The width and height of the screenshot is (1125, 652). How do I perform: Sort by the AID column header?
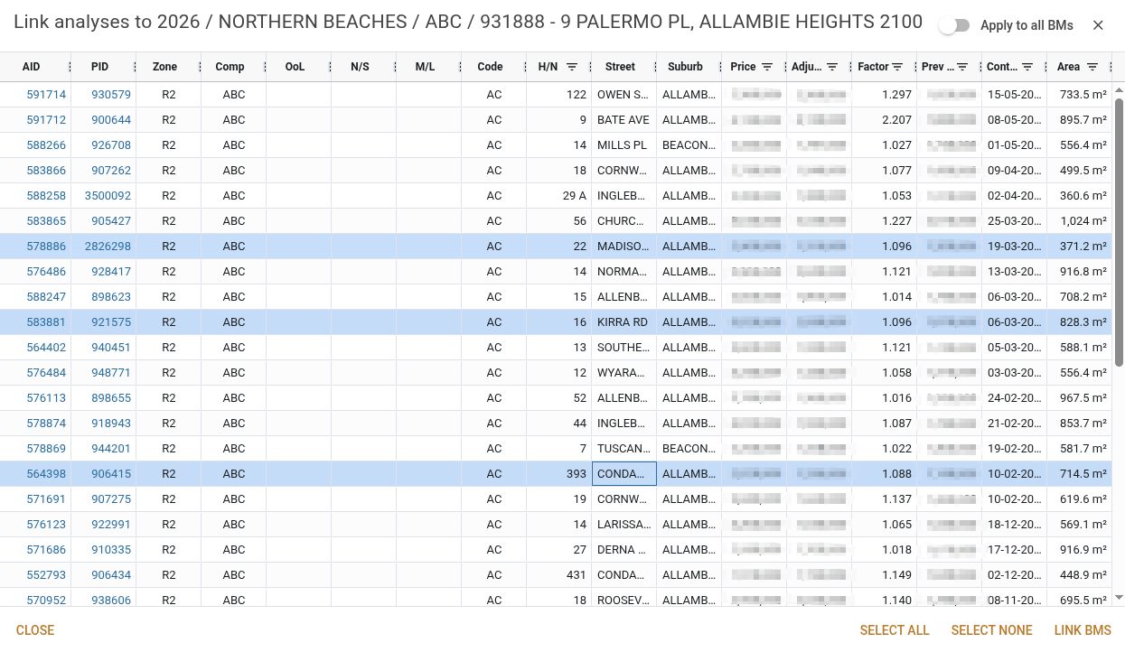[32, 67]
